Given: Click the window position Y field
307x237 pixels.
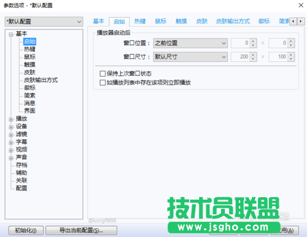Looking at the screenshot, I should [278, 43].
